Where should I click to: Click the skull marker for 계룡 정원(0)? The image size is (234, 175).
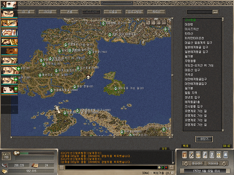(75, 87)
